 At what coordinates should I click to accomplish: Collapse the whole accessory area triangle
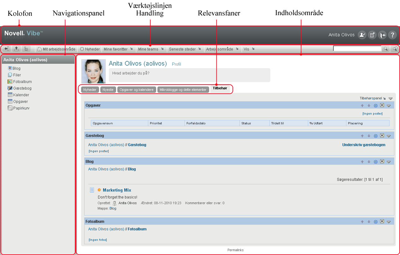coord(391,99)
